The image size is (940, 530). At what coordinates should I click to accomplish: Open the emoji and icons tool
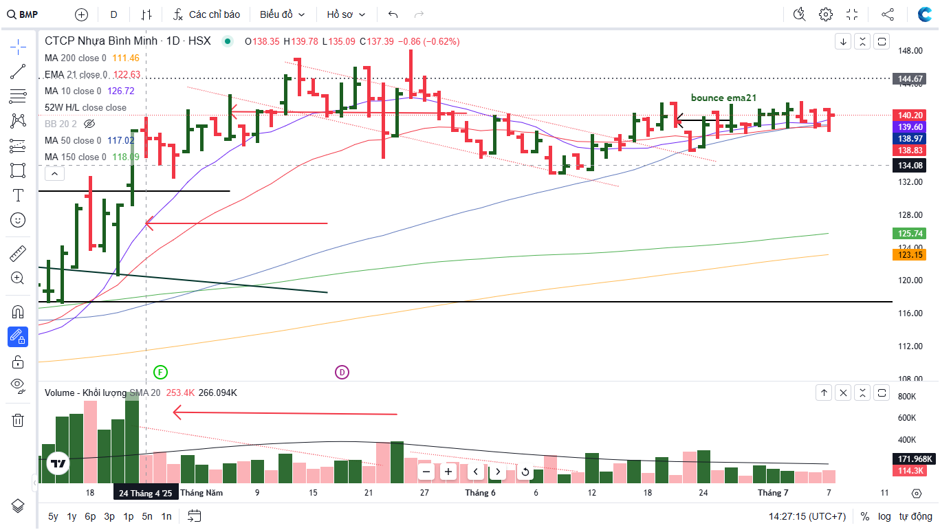click(x=18, y=220)
